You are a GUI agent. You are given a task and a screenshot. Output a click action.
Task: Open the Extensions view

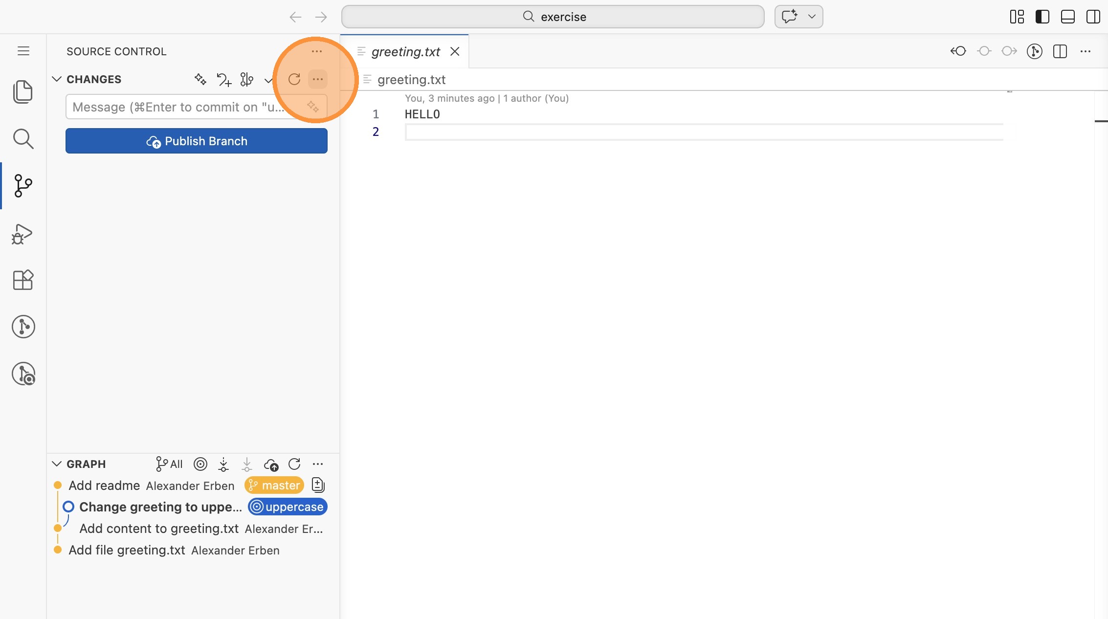coord(22,280)
